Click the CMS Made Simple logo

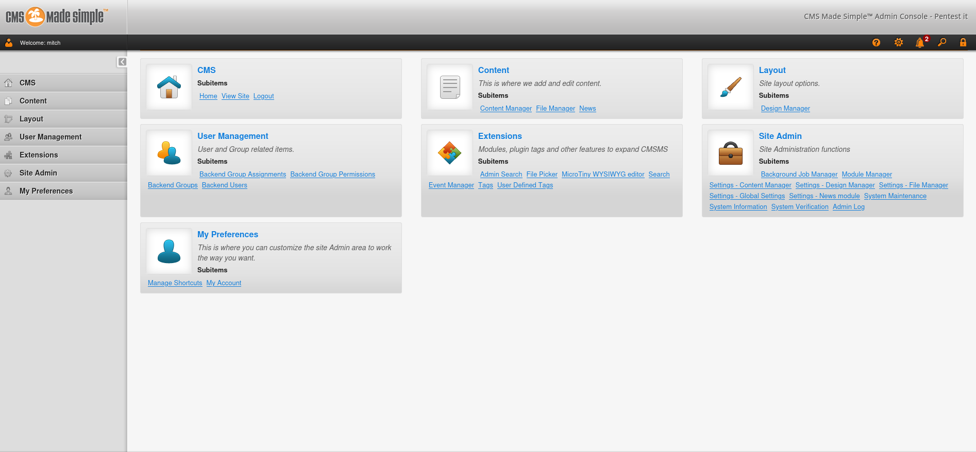57,17
